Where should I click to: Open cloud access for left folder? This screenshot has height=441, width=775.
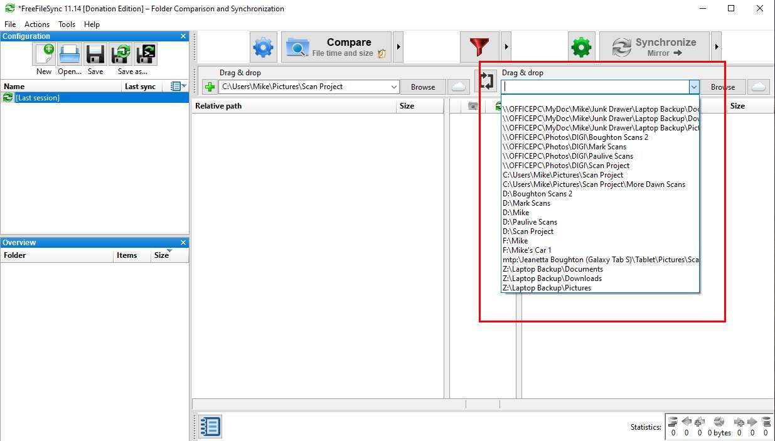[458, 87]
